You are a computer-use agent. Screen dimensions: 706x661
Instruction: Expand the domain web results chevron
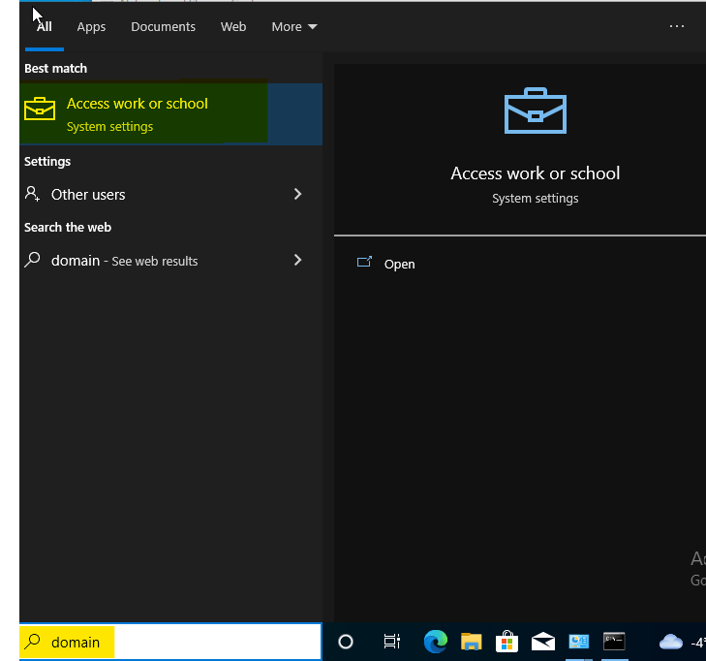click(x=297, y=260)
